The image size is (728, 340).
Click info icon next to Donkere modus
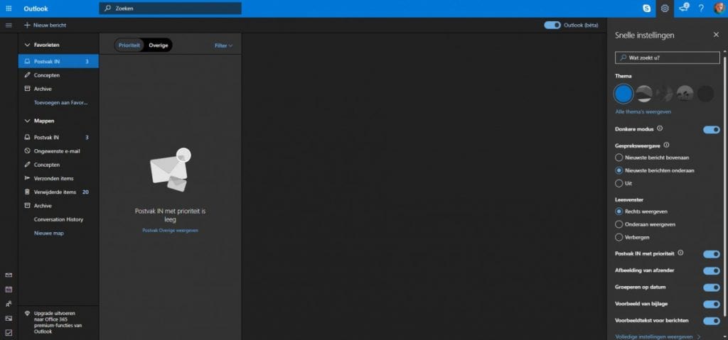660,128
